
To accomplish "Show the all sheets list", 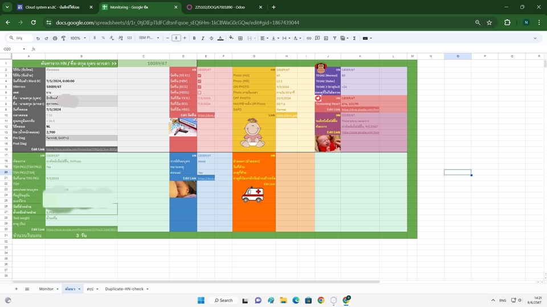I will 27,289.
